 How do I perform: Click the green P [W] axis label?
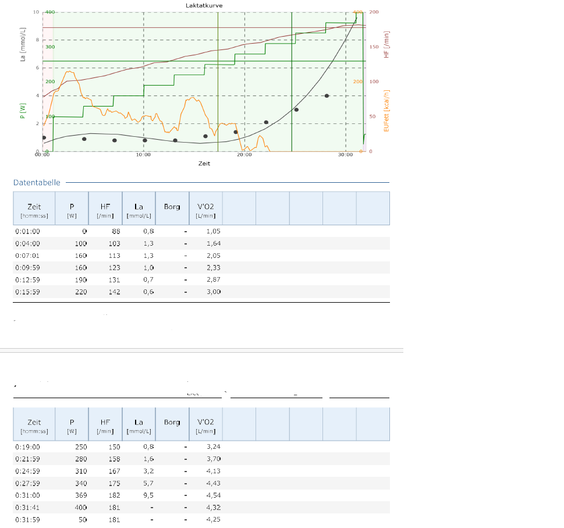pos(23,111)
